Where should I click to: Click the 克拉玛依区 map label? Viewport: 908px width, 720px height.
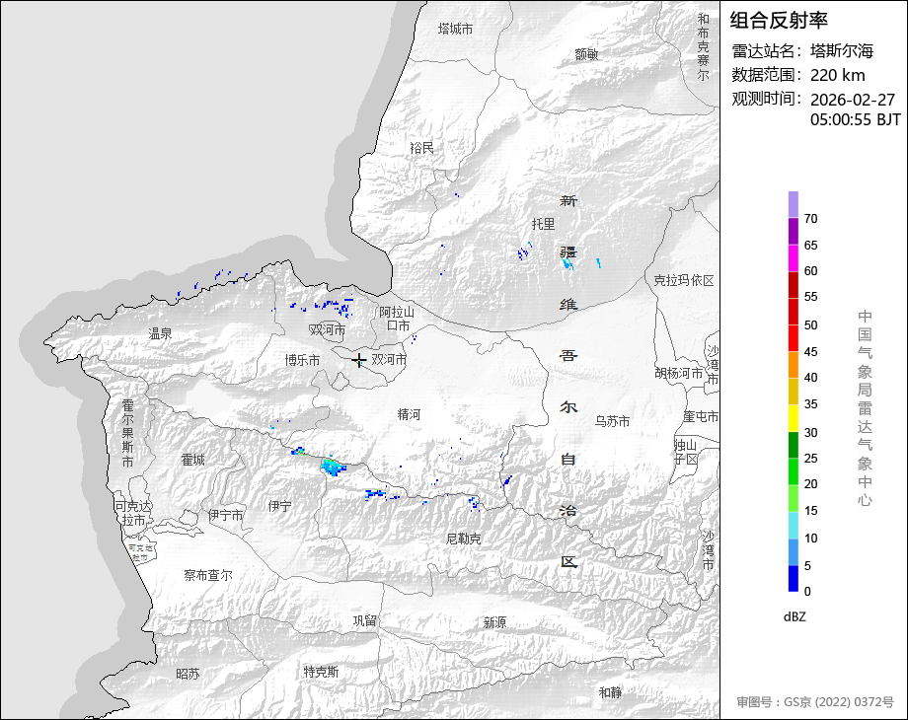683,281
